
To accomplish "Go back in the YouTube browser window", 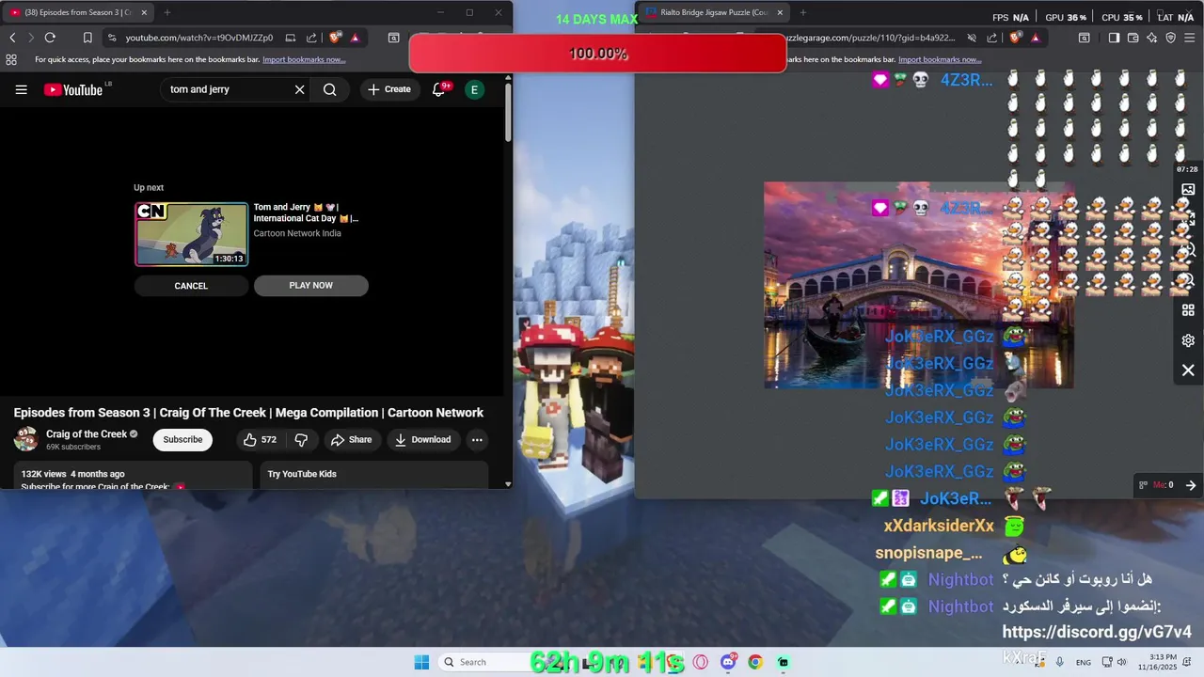I will point(12,38).
